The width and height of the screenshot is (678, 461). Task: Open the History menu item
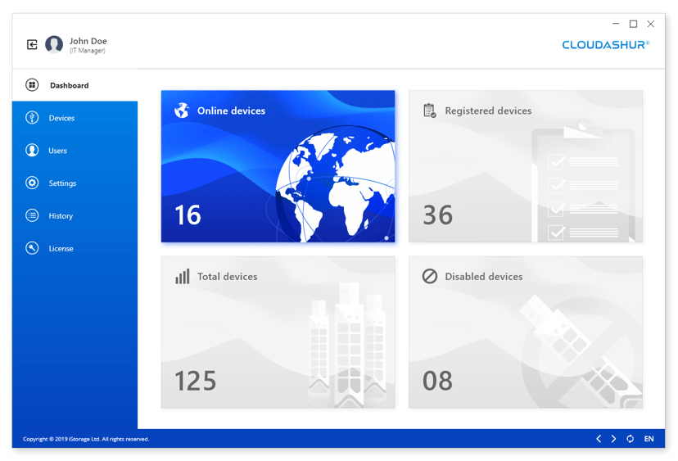point(61,216)
